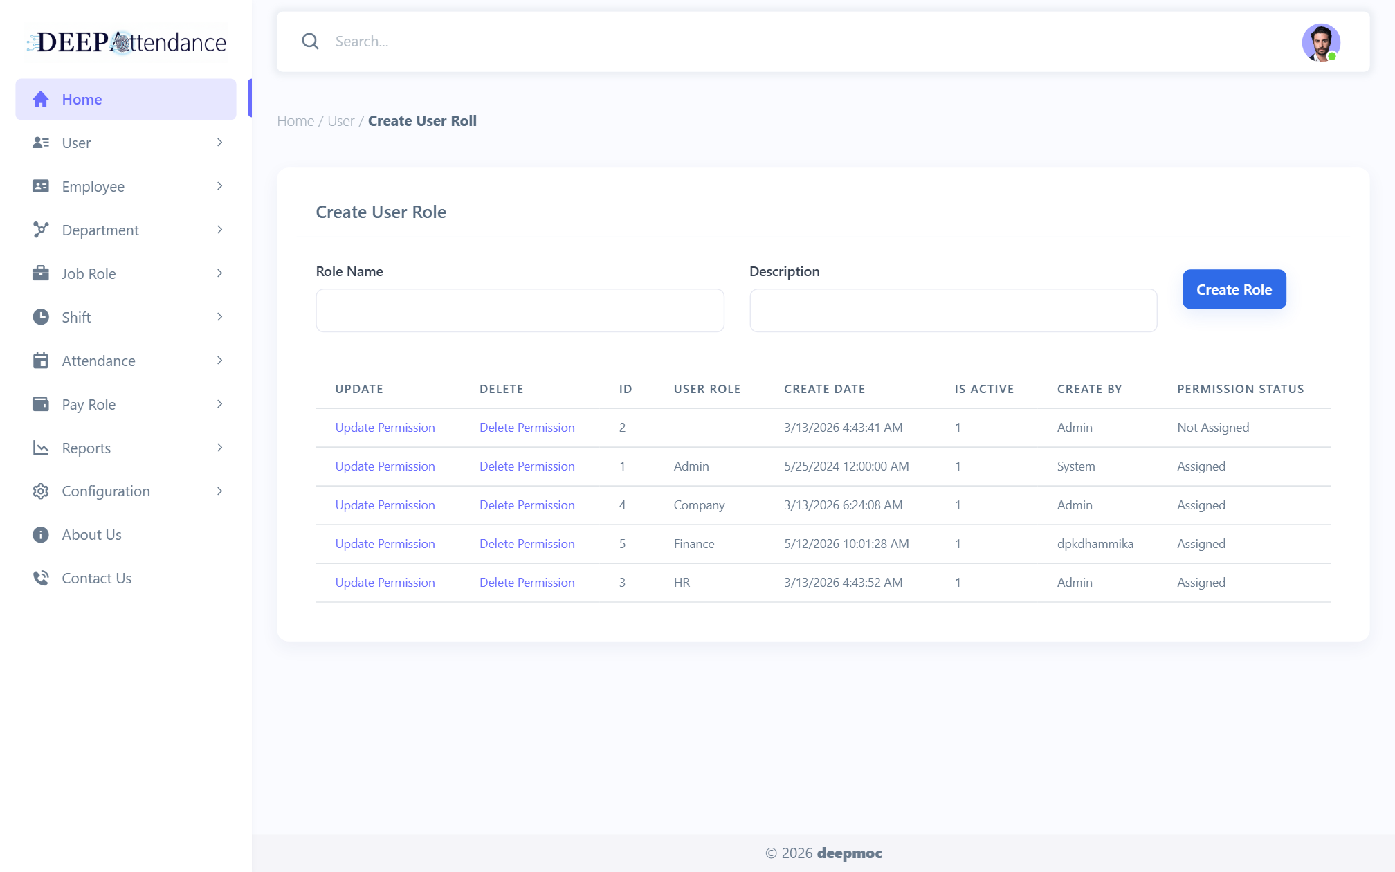Open the Attendance menu item
1395x872 pixels.
[126, 361]
